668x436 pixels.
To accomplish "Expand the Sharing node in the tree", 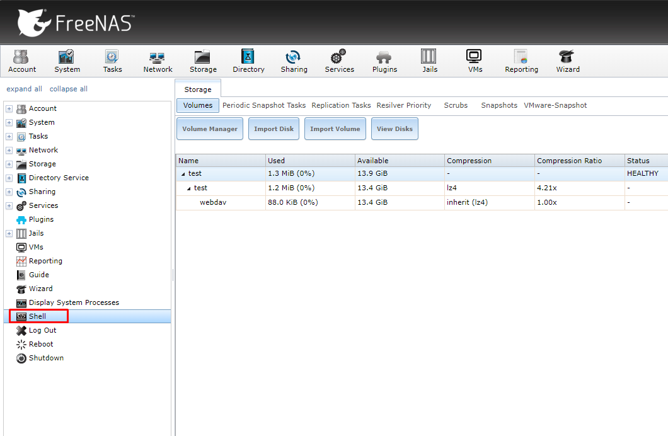I will 9,192.
